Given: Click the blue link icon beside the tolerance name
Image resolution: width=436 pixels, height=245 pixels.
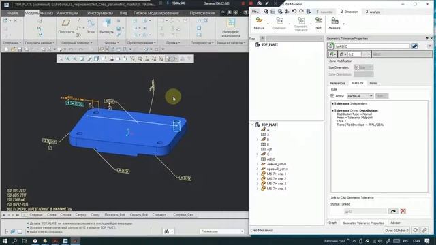Looking at the screenshot, I should [x=415, y=46].
